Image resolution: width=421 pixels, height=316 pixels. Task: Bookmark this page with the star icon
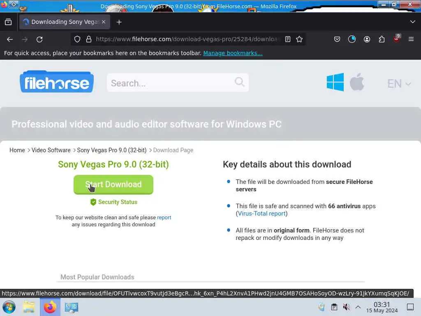click(x=299, y=39)
